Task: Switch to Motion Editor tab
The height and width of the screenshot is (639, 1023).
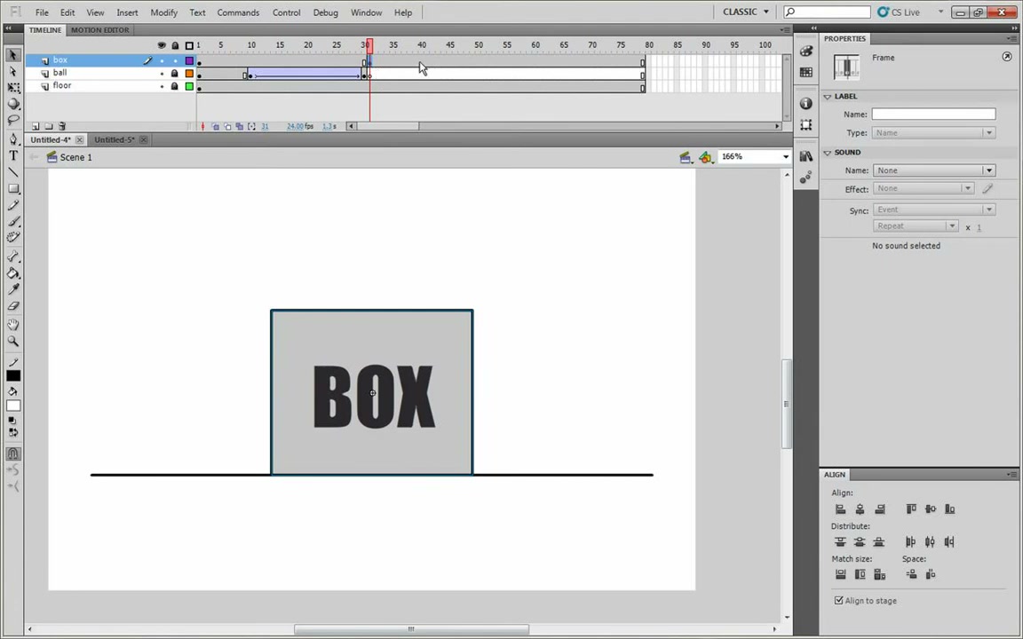Action: [99, 30]
